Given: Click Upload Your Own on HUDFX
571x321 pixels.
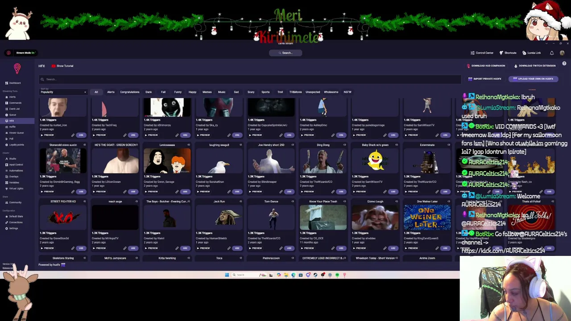Looking at the screenshot, I should tap(533, 79).
